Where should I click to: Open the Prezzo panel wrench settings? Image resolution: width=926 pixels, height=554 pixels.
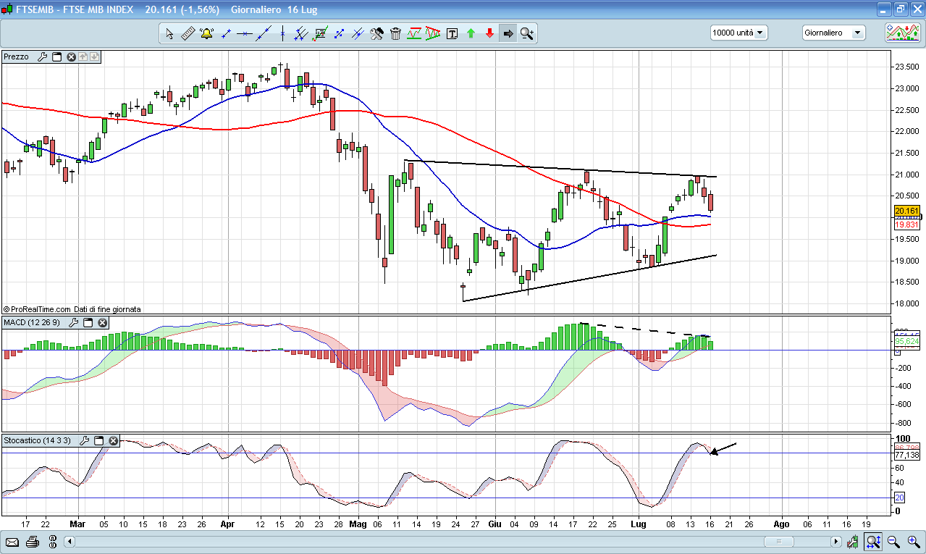coord(42,56)
